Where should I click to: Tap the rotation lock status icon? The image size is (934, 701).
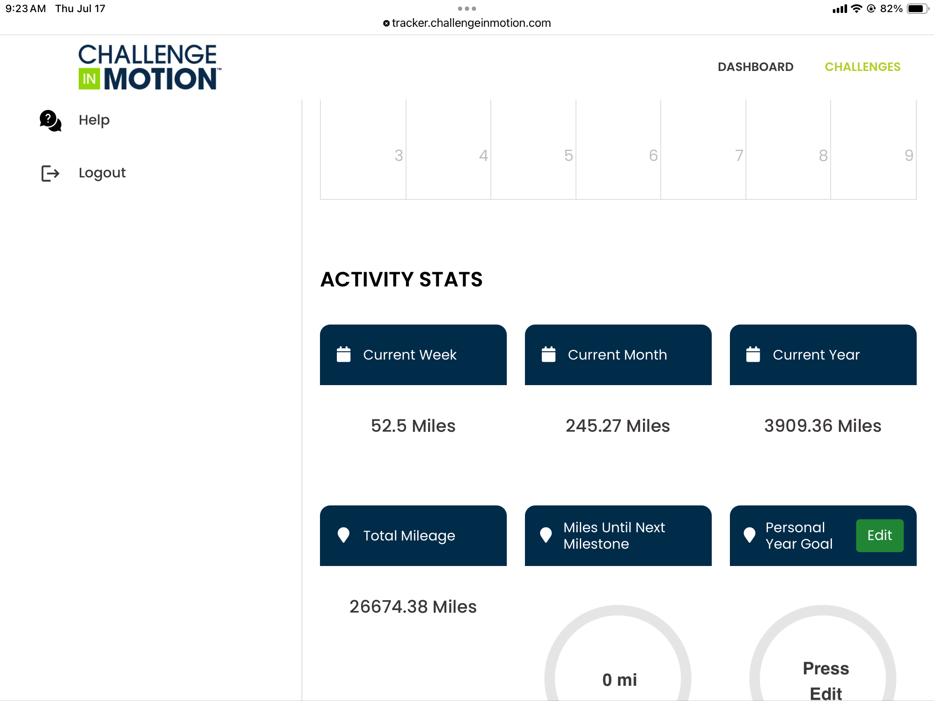pyautogui.click(x=871, y=9)
